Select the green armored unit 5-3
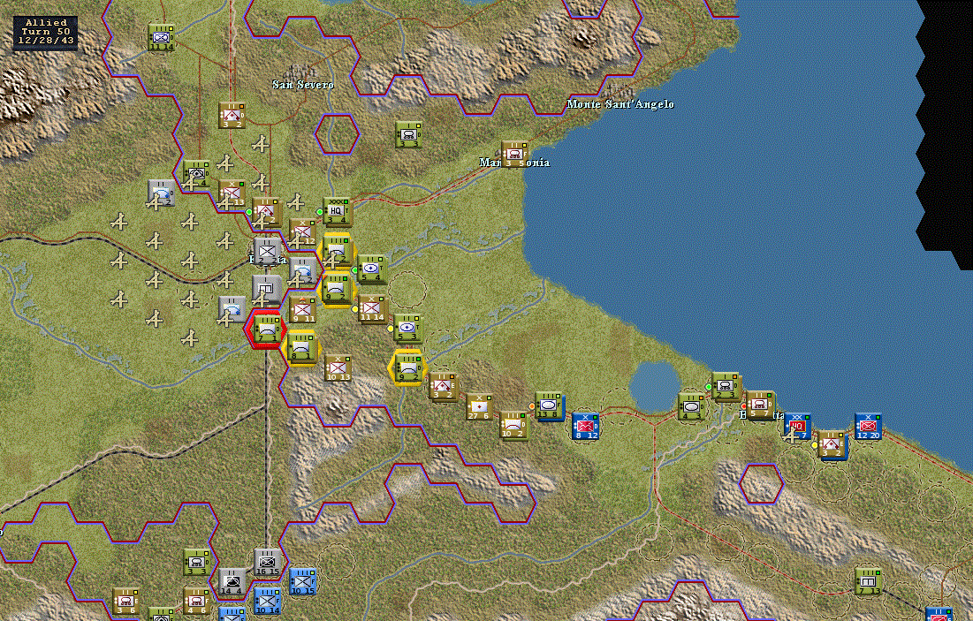This screenshot has width=973, height=621. [407, 328]
